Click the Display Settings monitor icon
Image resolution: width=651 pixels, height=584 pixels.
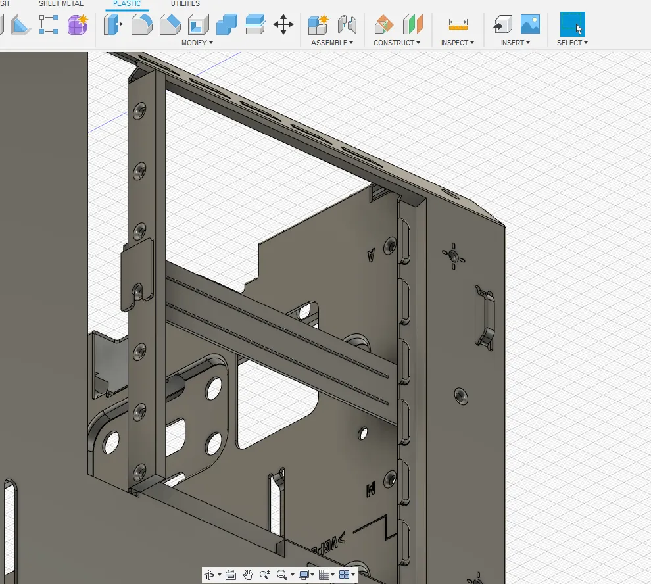(x=304, y=575)
